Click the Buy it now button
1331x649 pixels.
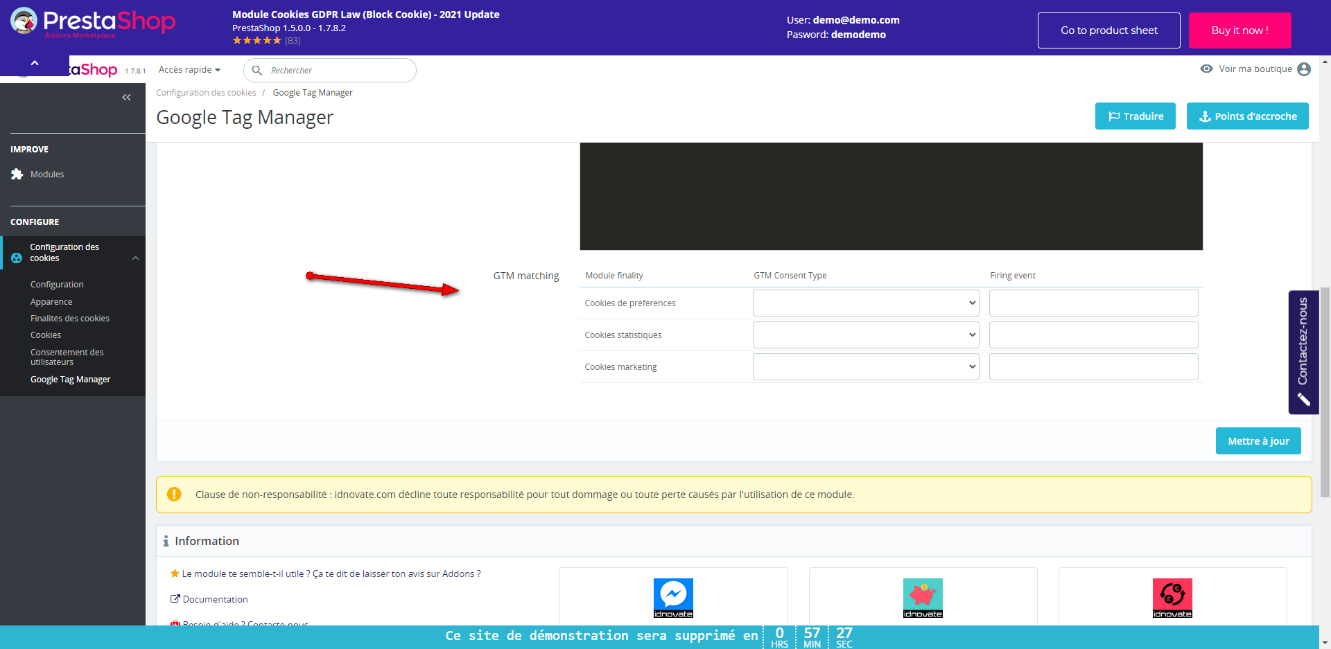1239,30
